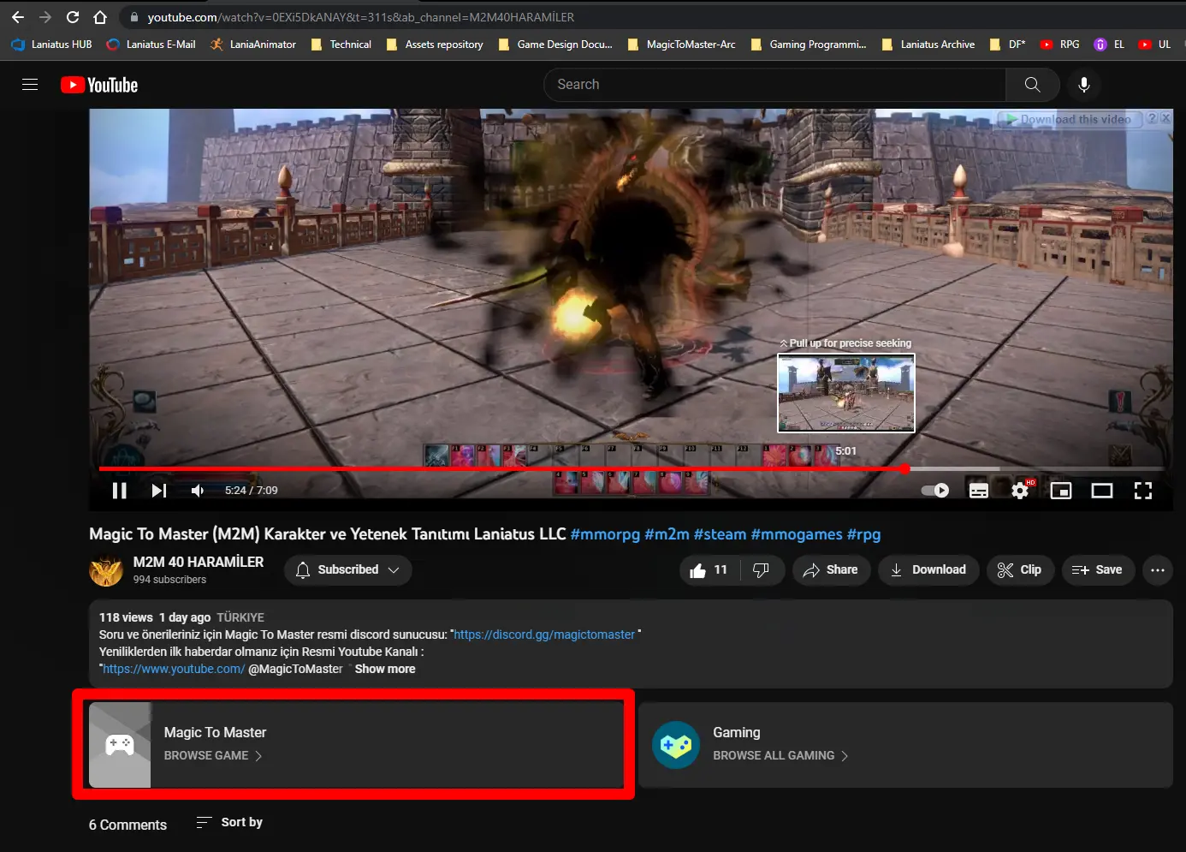This screenshot has height=852, width=1186.
Task: Close the Download this video overlay
Action: tap(1165, 118)
